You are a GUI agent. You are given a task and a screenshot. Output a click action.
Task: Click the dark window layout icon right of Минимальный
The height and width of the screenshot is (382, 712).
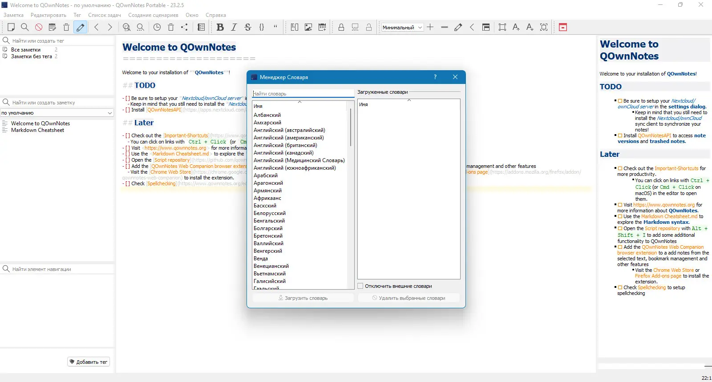click(486, 27)
